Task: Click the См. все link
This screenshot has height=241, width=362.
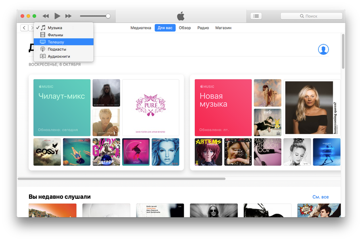Action: [320, 197]
